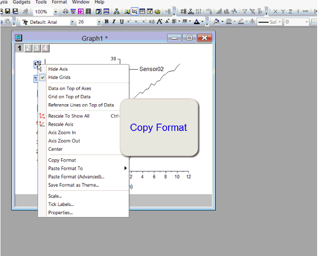Viewport: 321px width, 256px height.
Task: Toggle Superscript formatting button
Action: [129, 21]
